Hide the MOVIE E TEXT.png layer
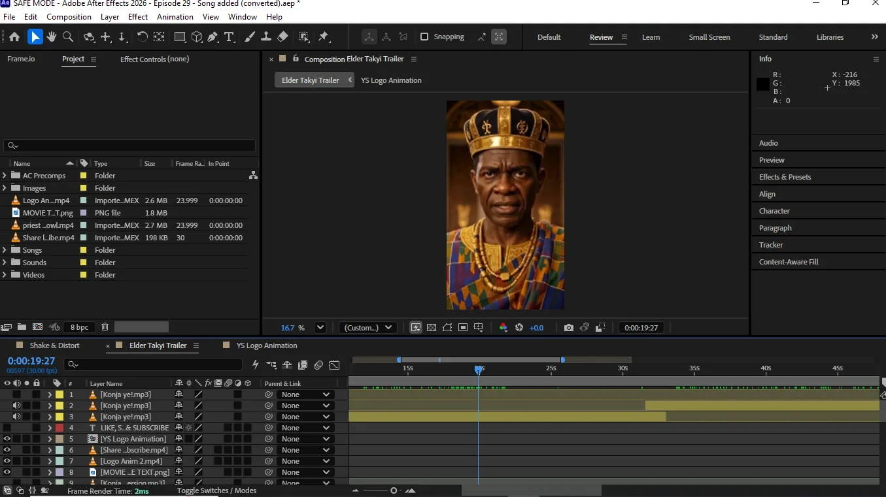Screen dimensions: 886x497 [x=7, y=472]
